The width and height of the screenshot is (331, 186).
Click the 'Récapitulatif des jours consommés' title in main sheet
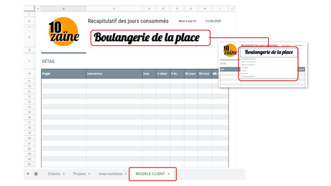[128, 21]
